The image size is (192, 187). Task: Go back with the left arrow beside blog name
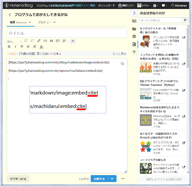pos(10,15)
